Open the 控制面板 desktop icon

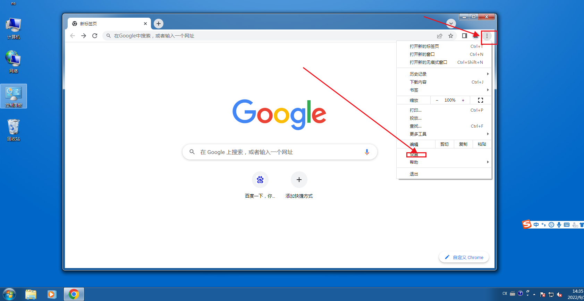point(14,96)
